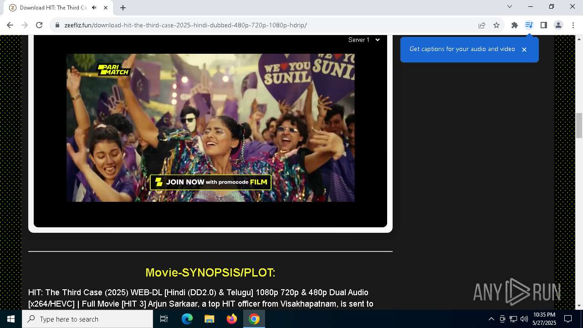This screenshot has width=583, height=328.
Task: Toggle the side panel icon
Action: tap(543, 25)
